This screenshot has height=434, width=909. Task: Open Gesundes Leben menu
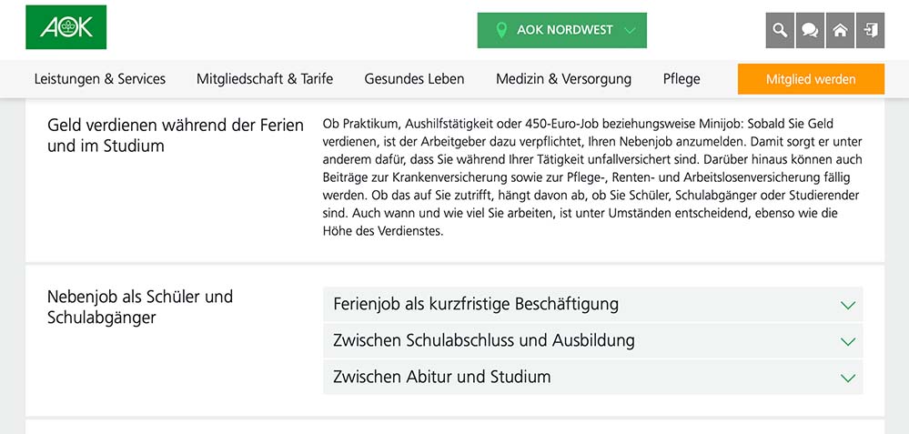pyautogui.click(x=415, y=79)
